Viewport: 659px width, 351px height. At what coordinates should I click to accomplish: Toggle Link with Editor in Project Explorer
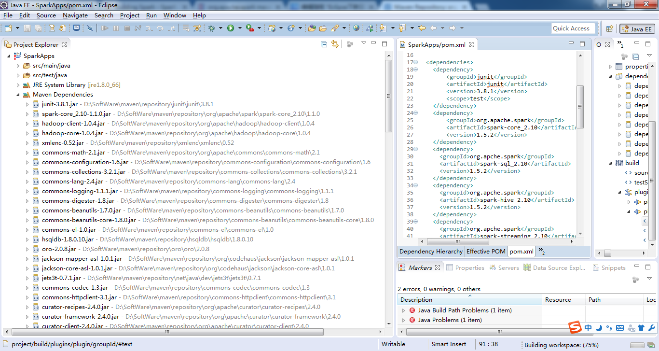click(x=335, y=44)
